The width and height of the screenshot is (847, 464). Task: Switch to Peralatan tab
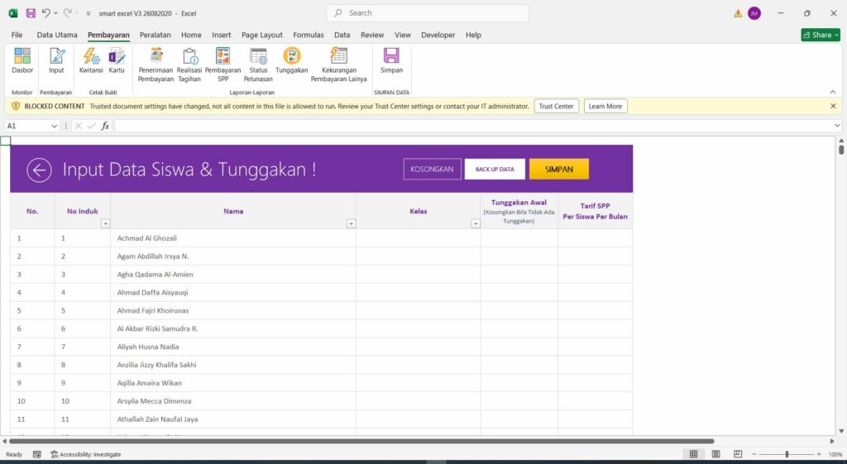pos(155,35)
